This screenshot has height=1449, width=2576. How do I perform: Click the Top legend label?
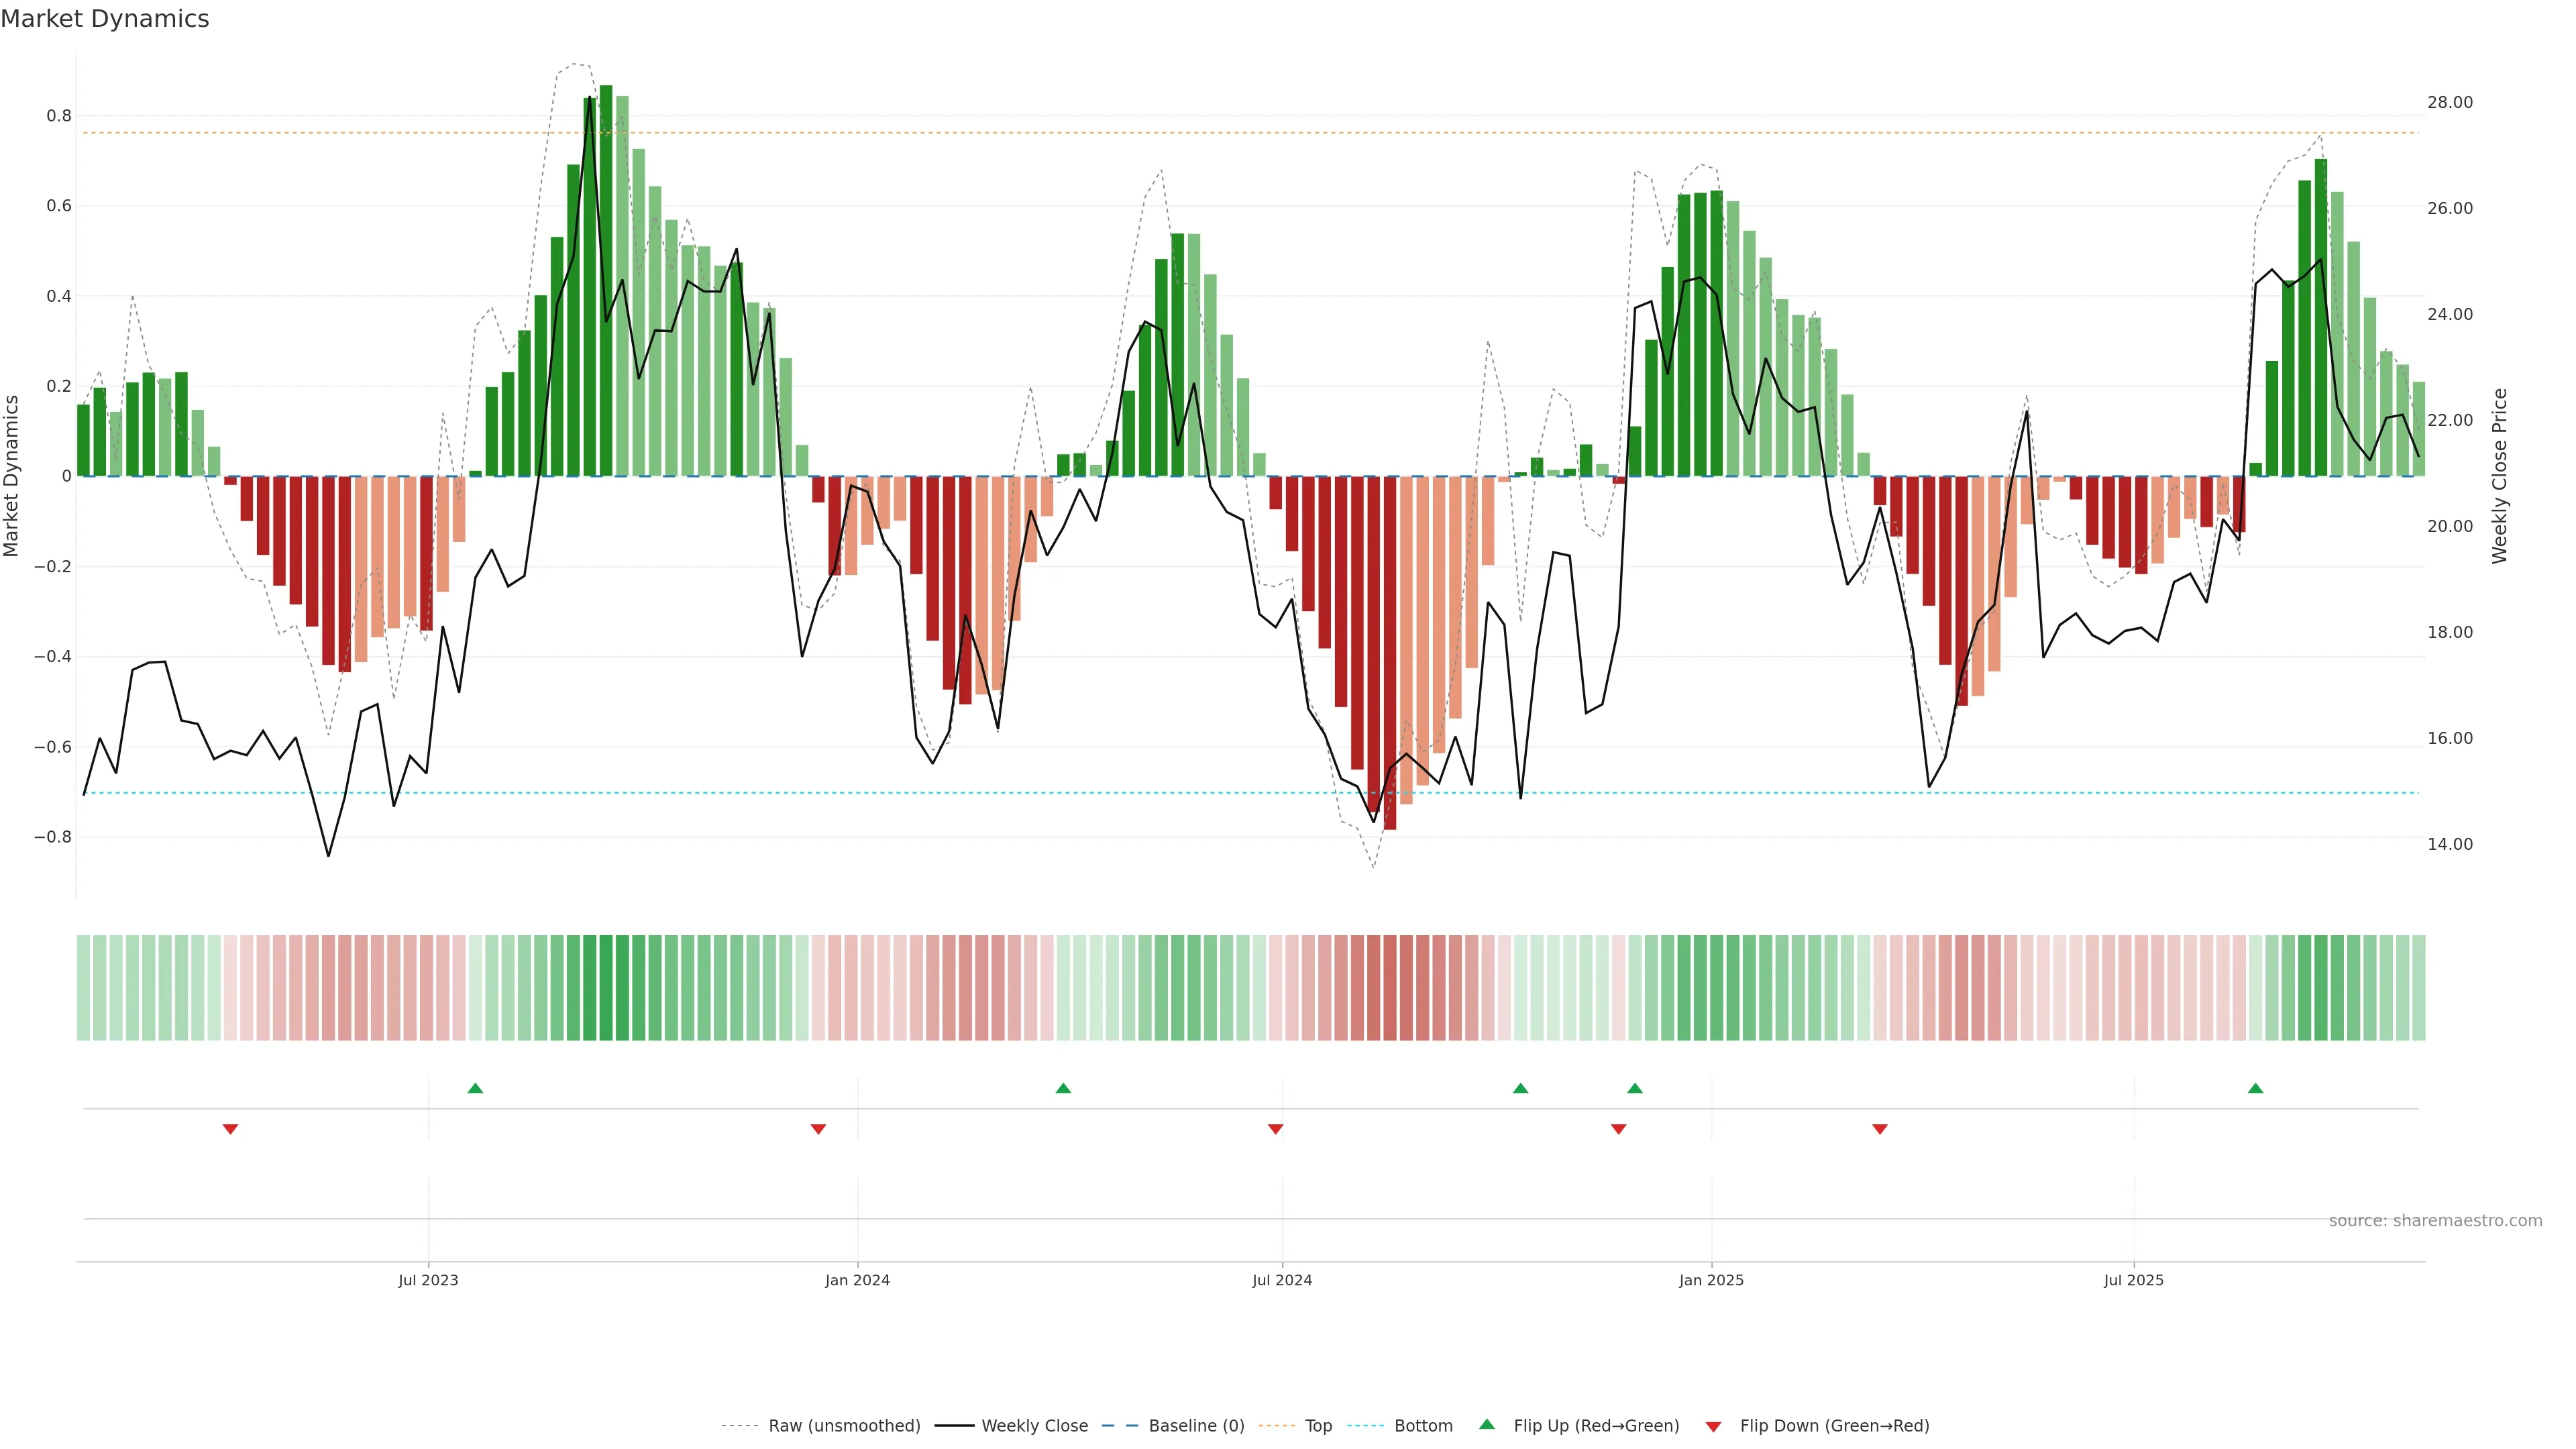[1318, 1426]
